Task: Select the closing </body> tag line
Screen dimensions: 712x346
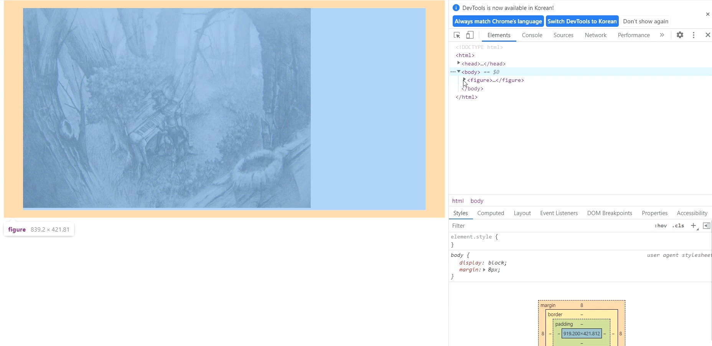Action: [x=472, y=89]
